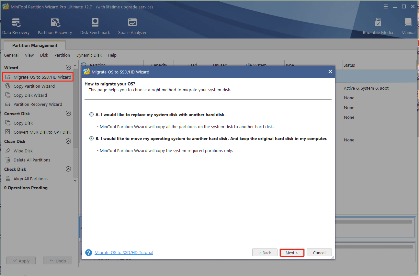Click Cancel in the wizard
419x276 pixels.
click(x=319, y=253)
